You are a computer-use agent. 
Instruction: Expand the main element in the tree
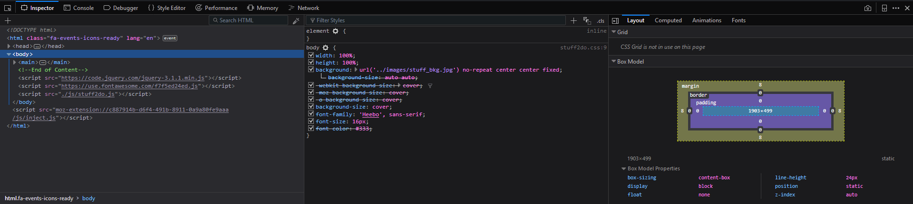(15, 62)
